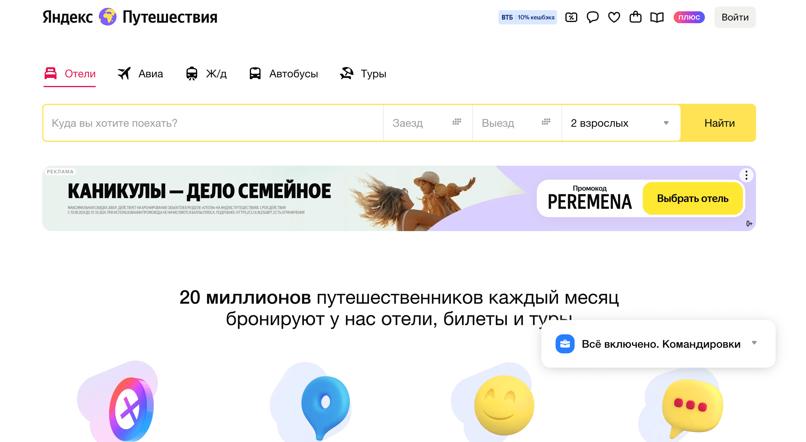Click the airplane icon of Авиа

pyautogui.click(x=124, y=73)
